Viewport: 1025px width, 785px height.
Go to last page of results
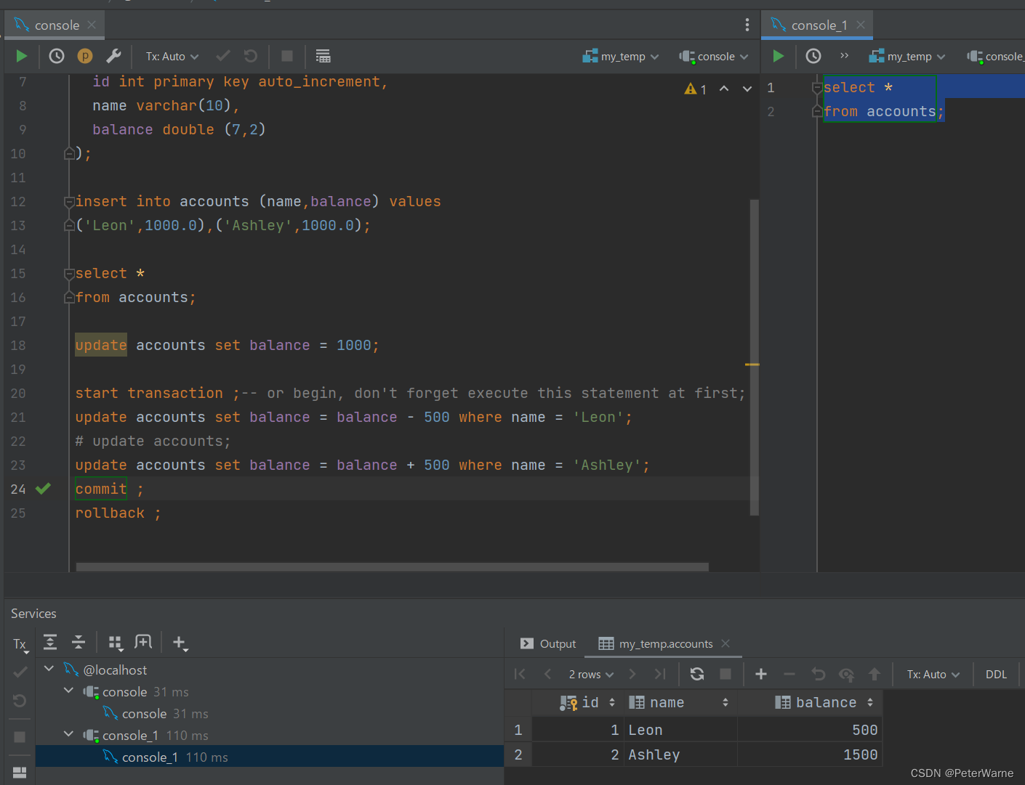[660, 674]
